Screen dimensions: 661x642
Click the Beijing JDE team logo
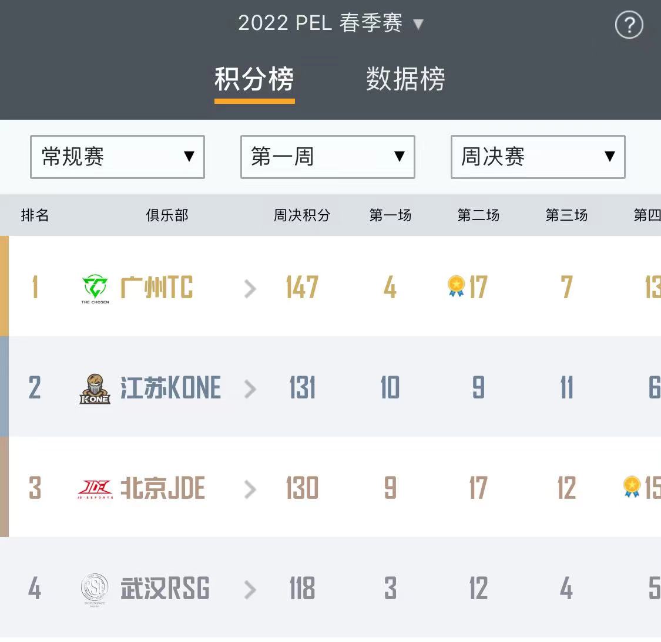pyautogui.click(x=95, y=488)
